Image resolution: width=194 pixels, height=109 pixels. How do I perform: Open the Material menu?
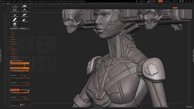[x=65, y=4]
